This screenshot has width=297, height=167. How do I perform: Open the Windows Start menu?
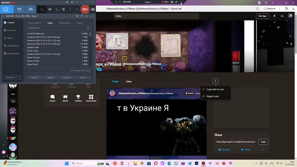click(66, 163)
